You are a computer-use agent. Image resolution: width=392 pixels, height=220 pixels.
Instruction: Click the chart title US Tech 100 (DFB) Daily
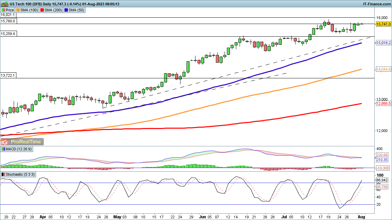point(30,4)
